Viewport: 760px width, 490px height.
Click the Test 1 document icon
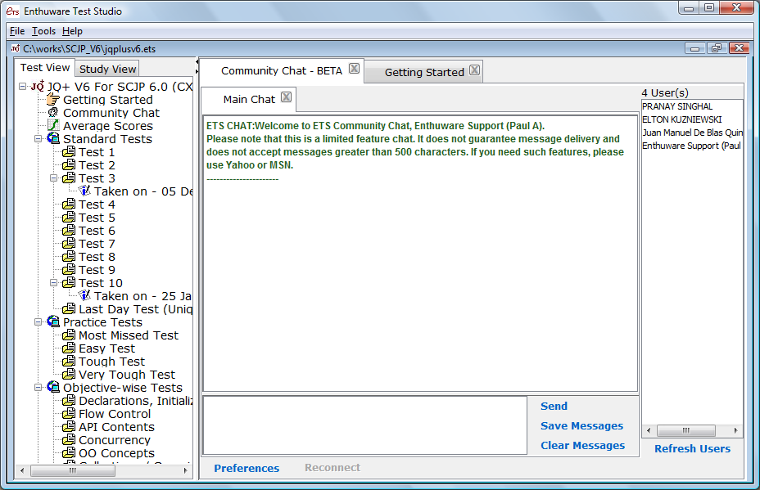[x=69, y=152]
